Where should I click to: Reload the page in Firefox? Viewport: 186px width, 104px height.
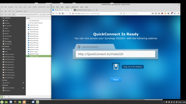60,13
